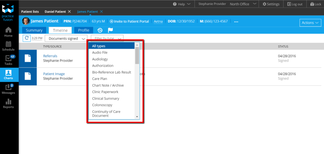The width and height of the screenshot is (324, 154).
Task: Select All types option
Action: [x=112, y=46]
